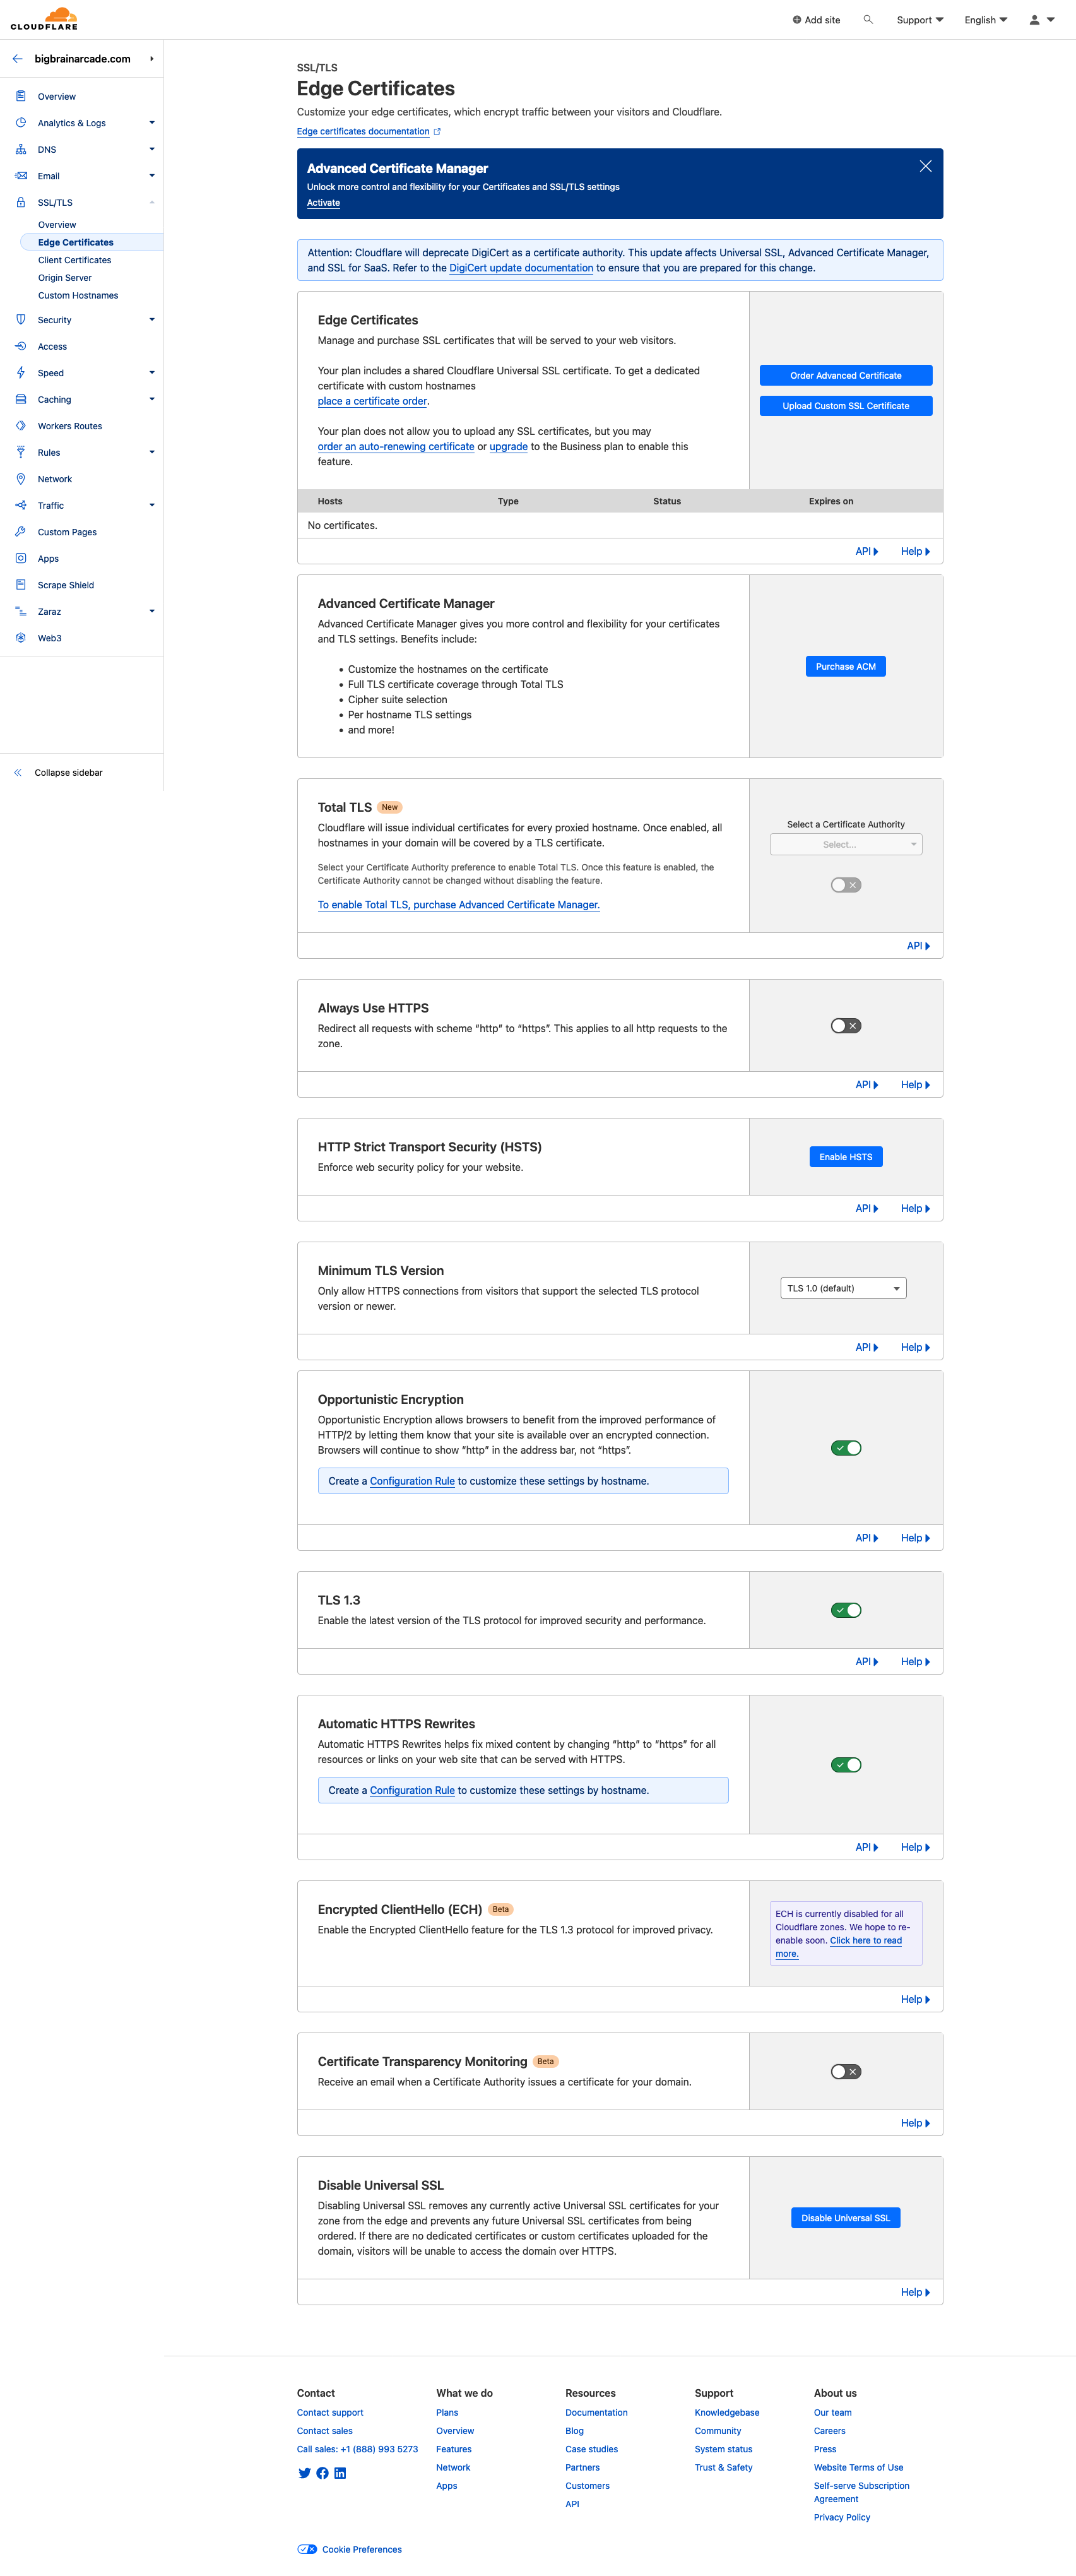Open the DigiCert update documentation link
Image resolution: width=1076 pixels, height=2576 pixels.
click(x=520, y=268)
